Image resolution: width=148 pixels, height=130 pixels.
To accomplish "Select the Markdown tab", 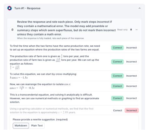I will click(x=21, y=126).
